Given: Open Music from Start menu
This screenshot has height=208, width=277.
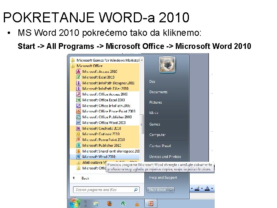Looking at the screenshot, I should point(154,113).
